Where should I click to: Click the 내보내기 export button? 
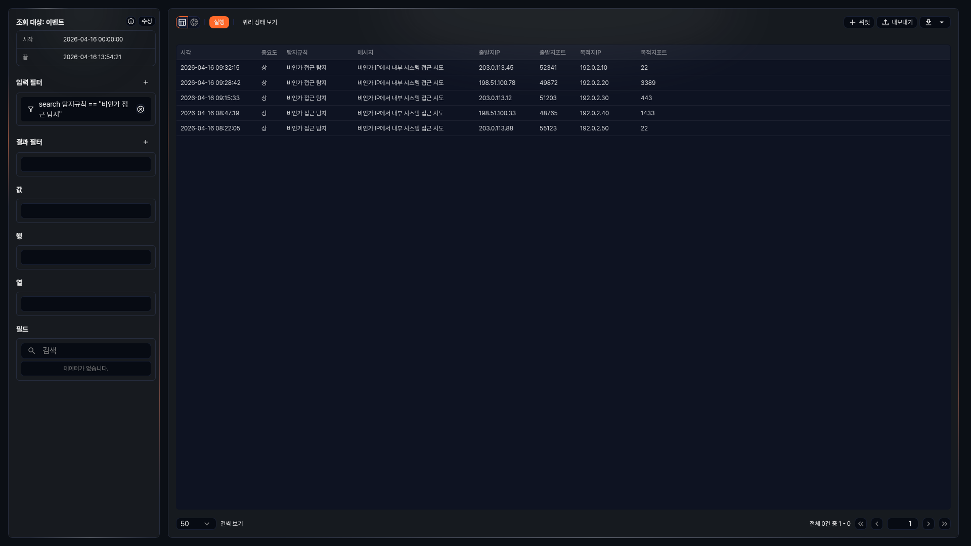(897, 22)
